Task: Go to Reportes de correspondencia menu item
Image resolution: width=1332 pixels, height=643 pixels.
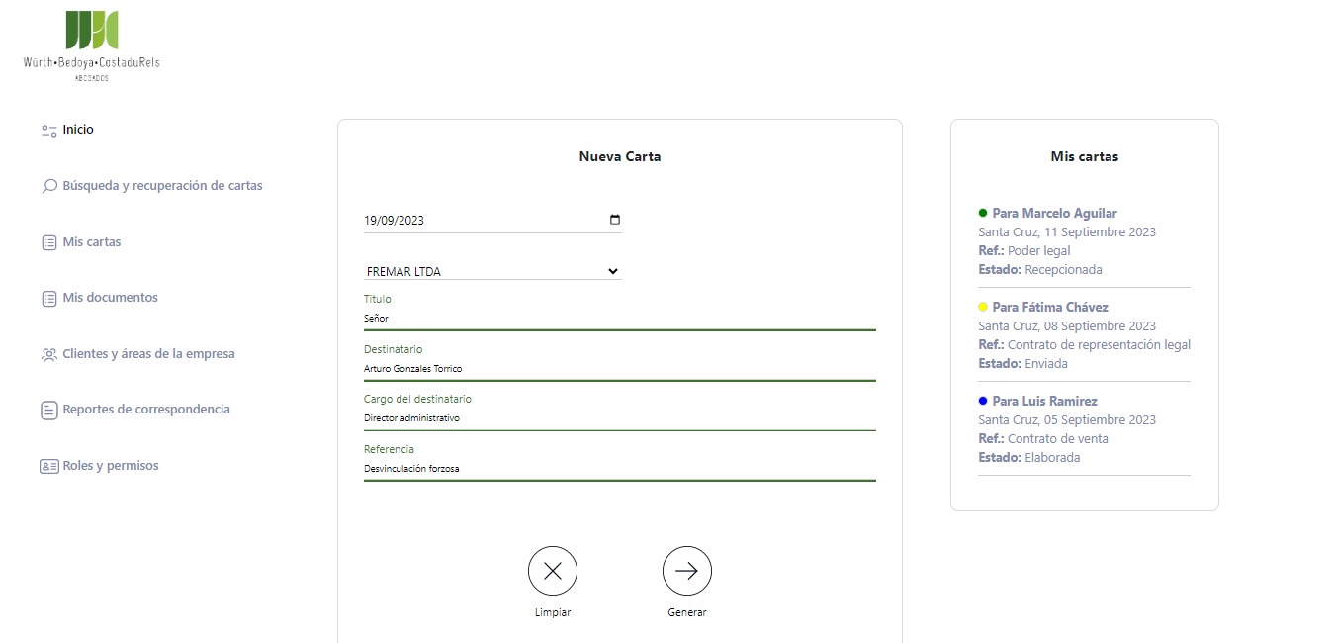Action: (145, 410)
